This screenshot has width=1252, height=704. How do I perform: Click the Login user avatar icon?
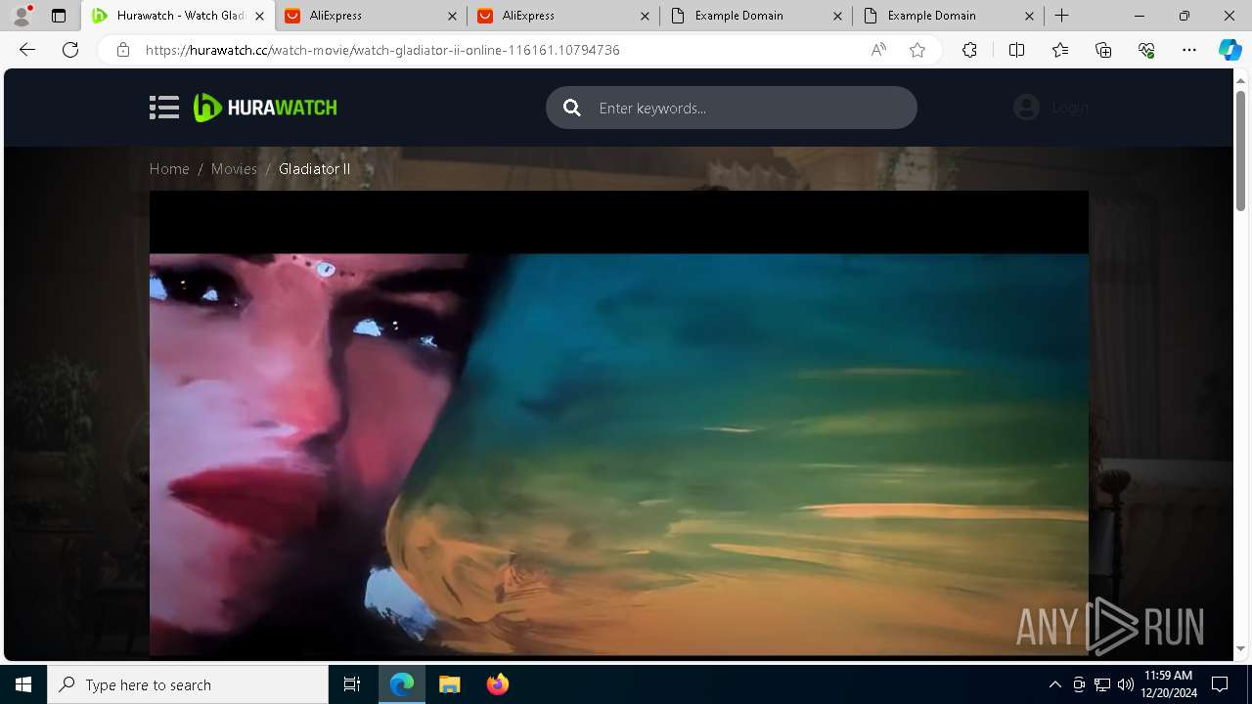click(x=1026, y=108)
